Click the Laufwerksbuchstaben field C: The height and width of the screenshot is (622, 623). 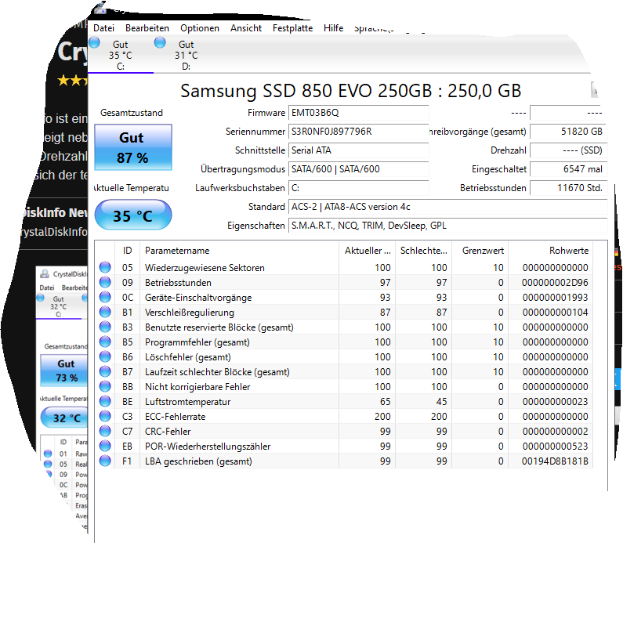(358, 188)
